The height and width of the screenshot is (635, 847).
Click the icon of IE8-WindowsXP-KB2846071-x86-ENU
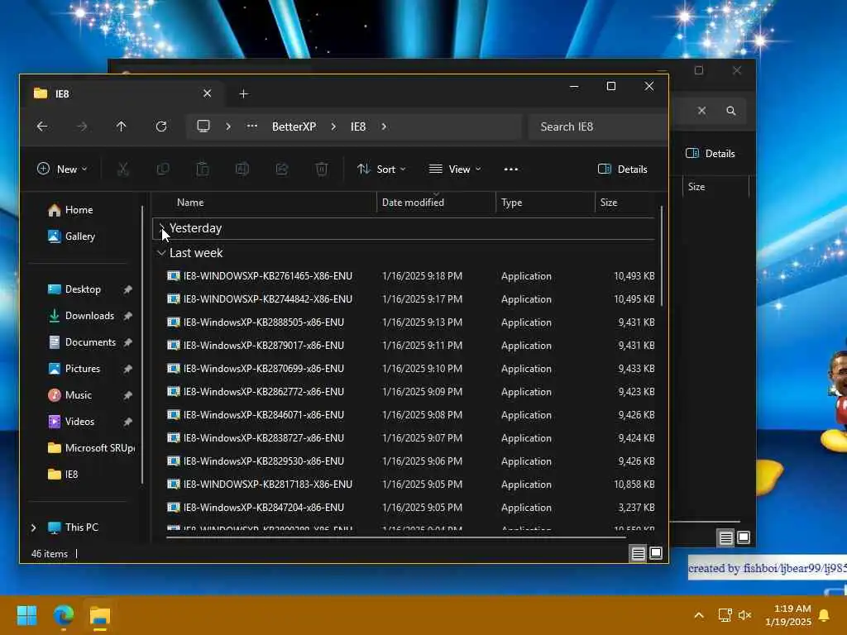(x=174, y=415)
